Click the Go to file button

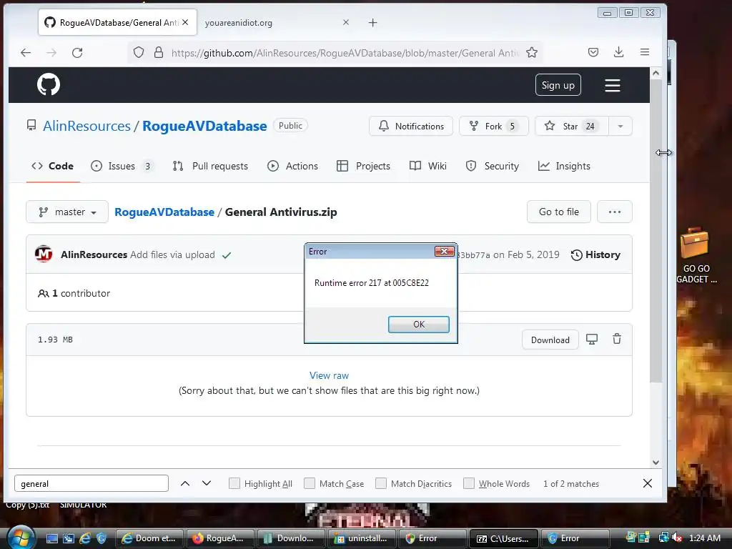coord(559,212)
